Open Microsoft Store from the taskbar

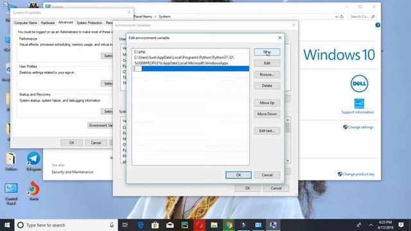pos(155,225)
